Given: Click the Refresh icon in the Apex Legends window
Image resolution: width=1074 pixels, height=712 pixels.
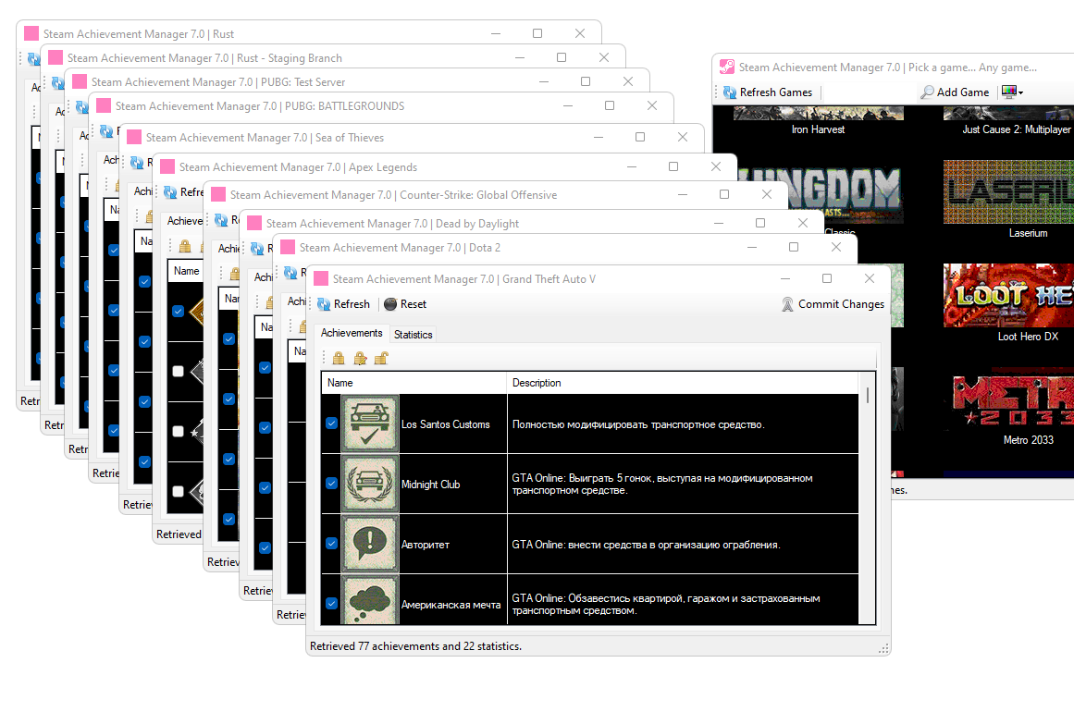Looking at the screenshot, I should click(170, 192).
